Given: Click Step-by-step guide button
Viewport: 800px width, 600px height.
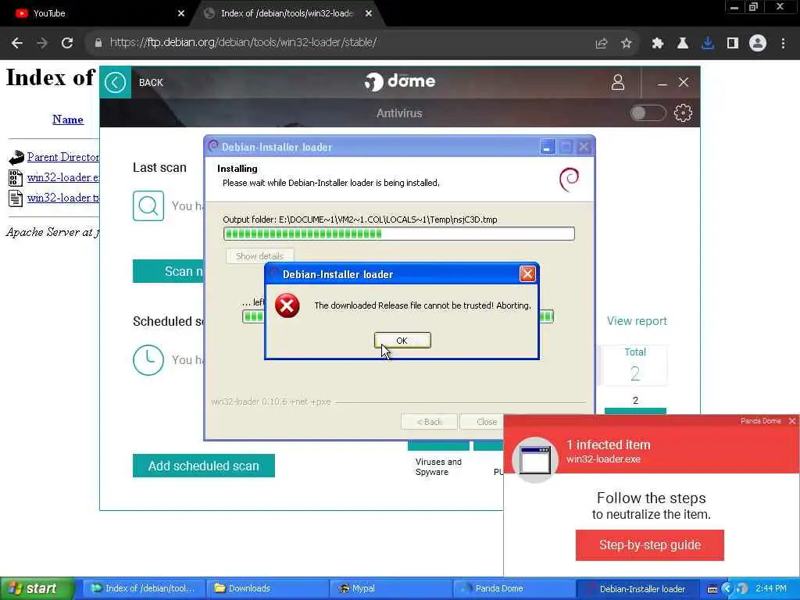Looking at the screenshot, I should [649, 545].
